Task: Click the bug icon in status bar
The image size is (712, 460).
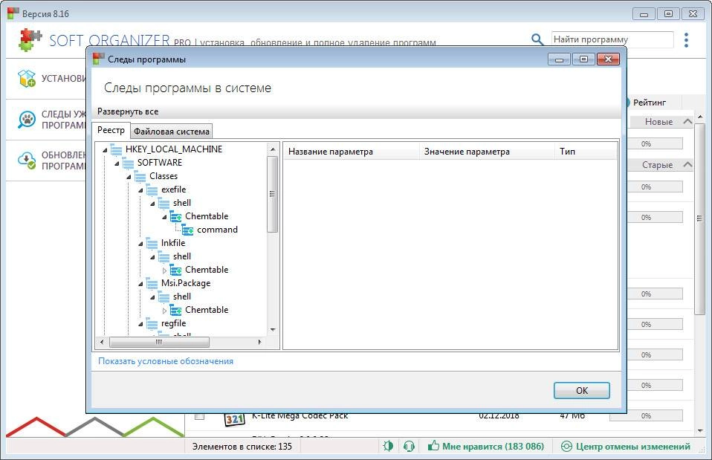Action: pyautogui.click(x=388, y=446)
